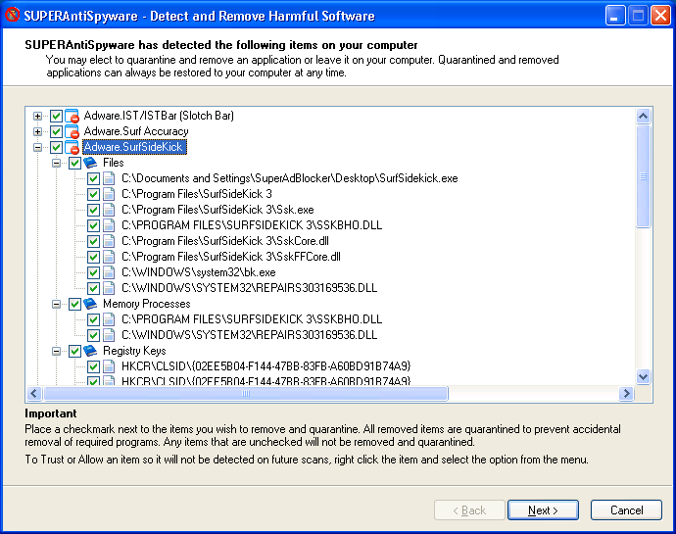Collapse the Files tree node
Image resolution: width=676 pixels, height=534 pixels.
(x=57, y=163)
